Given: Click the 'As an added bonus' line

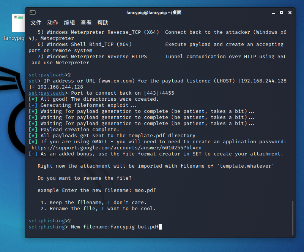Looking at the screenshot, I should [x=156, y=154].
